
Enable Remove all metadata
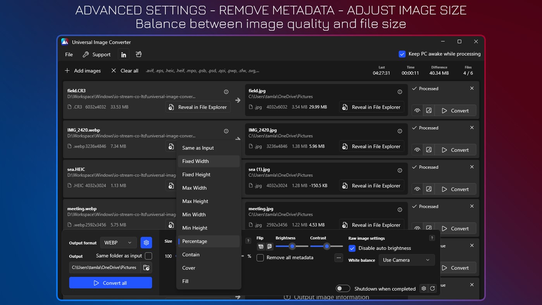(x=260, y=257)
